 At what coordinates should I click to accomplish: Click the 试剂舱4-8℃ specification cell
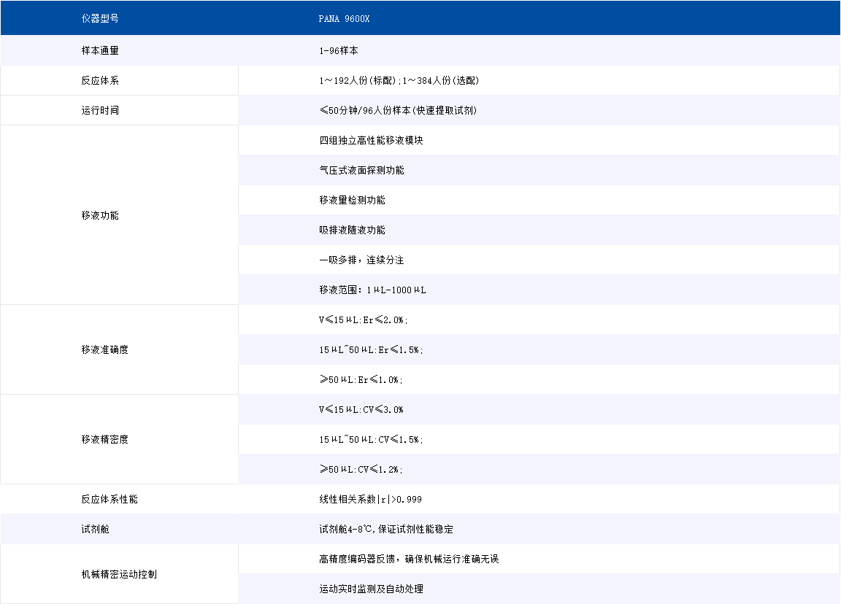(x=385, y=529)
